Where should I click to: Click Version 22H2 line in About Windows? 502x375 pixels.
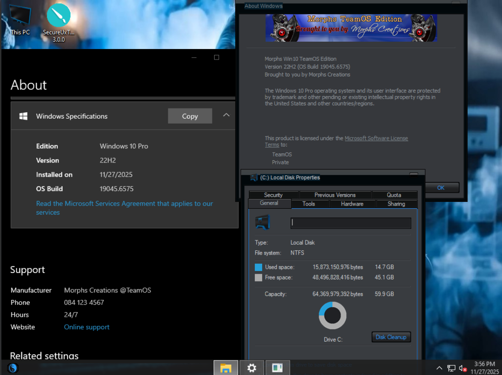(308, 66)
